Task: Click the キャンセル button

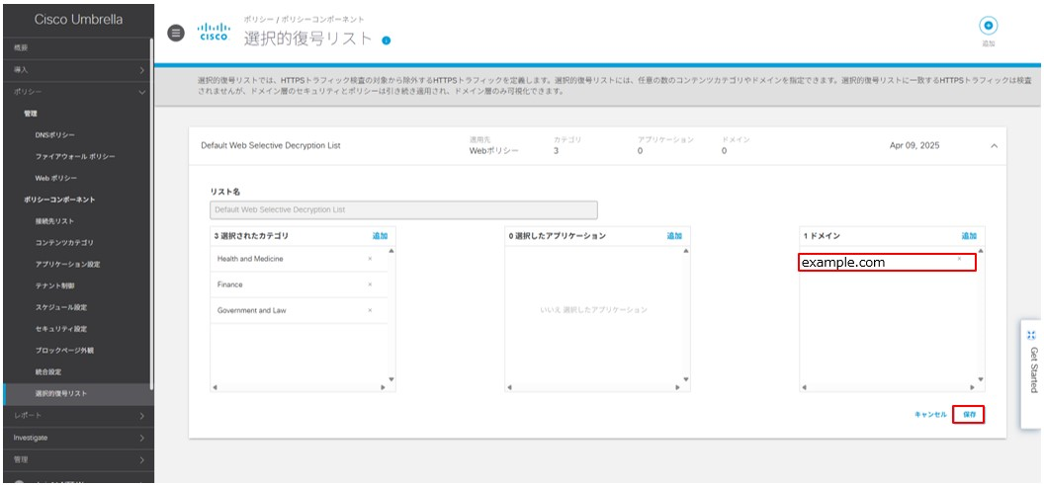Action: click(931, 415)
